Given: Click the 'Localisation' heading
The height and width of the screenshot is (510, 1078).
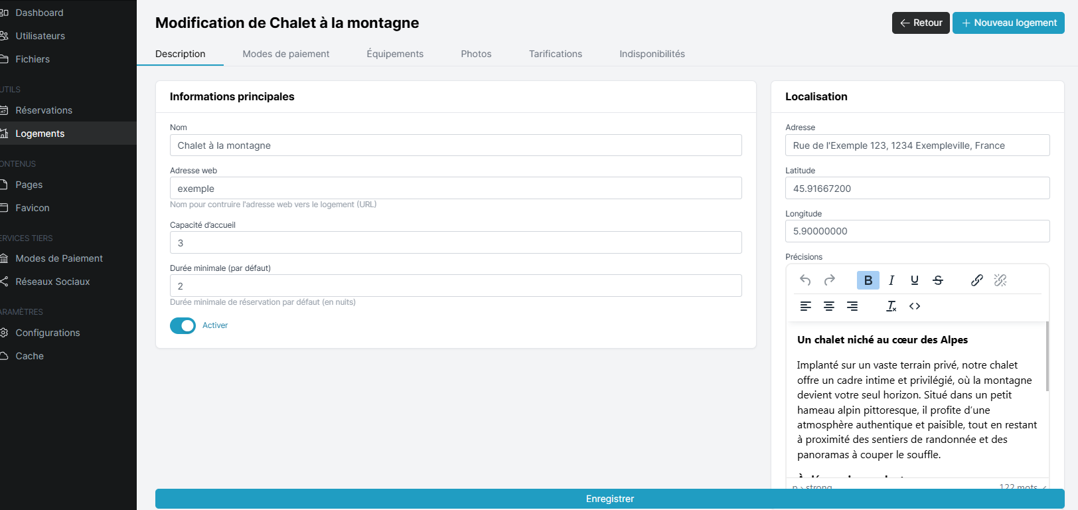Looking at the screenshot, I should 816,97.
